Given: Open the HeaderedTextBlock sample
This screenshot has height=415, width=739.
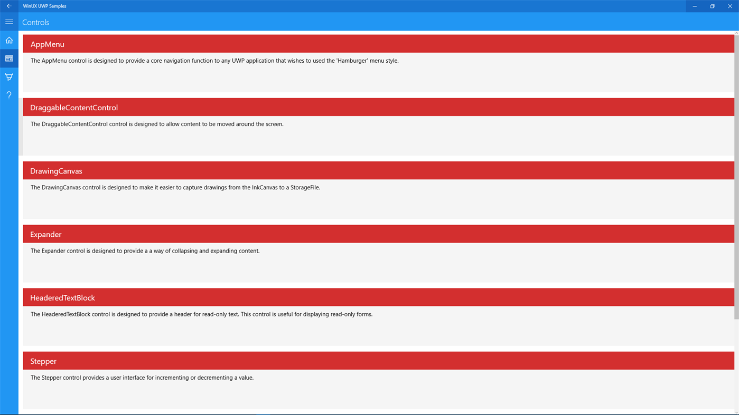Looking at the screenshot, I should (x=378, y=297).
